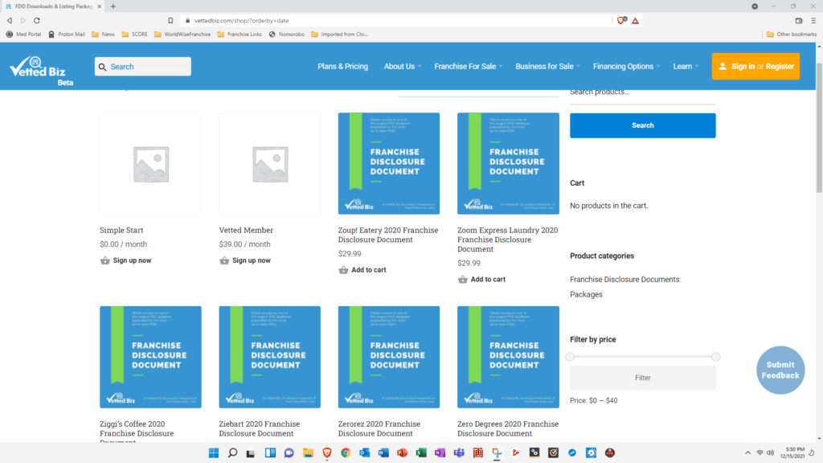
Task: Click the Ziebart 2020 FDD thumbnail
Action: pyautogui.click(x=270, y=357)
